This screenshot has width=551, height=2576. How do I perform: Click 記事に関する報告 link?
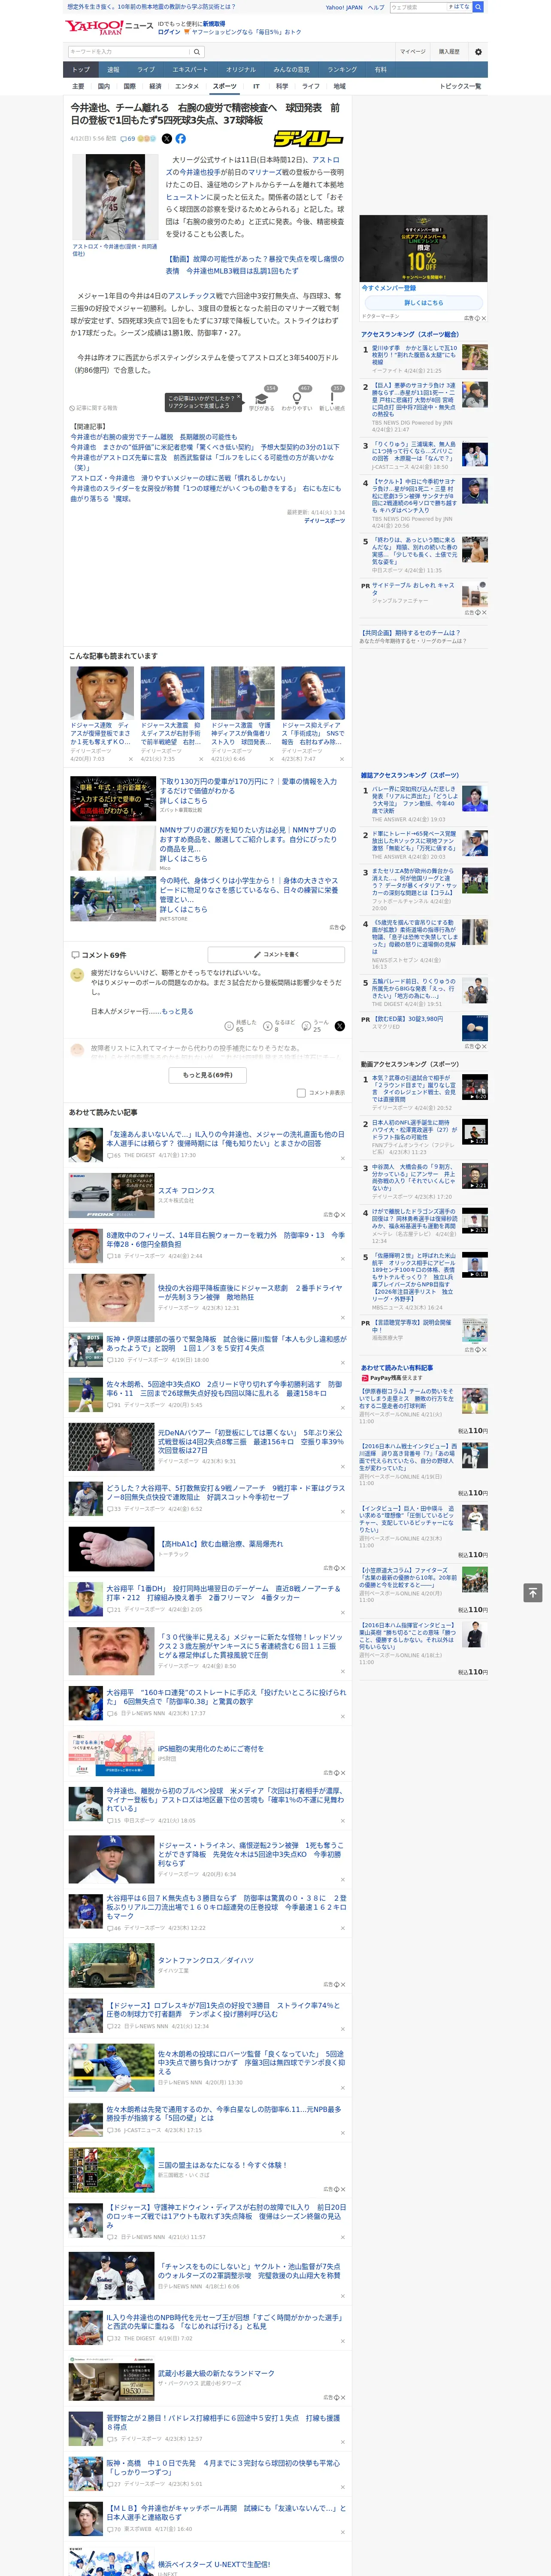click(x=95, y=408)
